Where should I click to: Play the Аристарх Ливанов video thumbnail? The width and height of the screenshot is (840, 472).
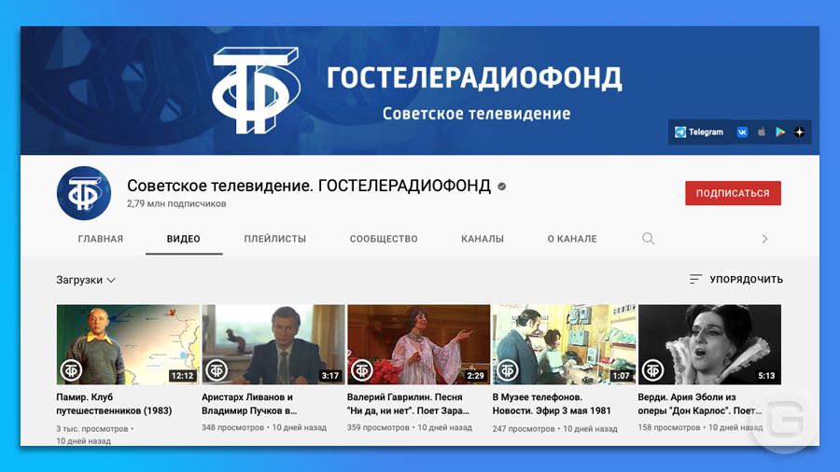tap(273, 344)
